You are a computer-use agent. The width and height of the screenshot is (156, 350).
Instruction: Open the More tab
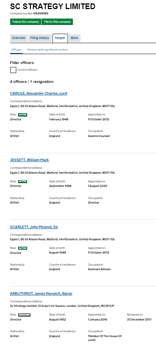coord(74,38)
